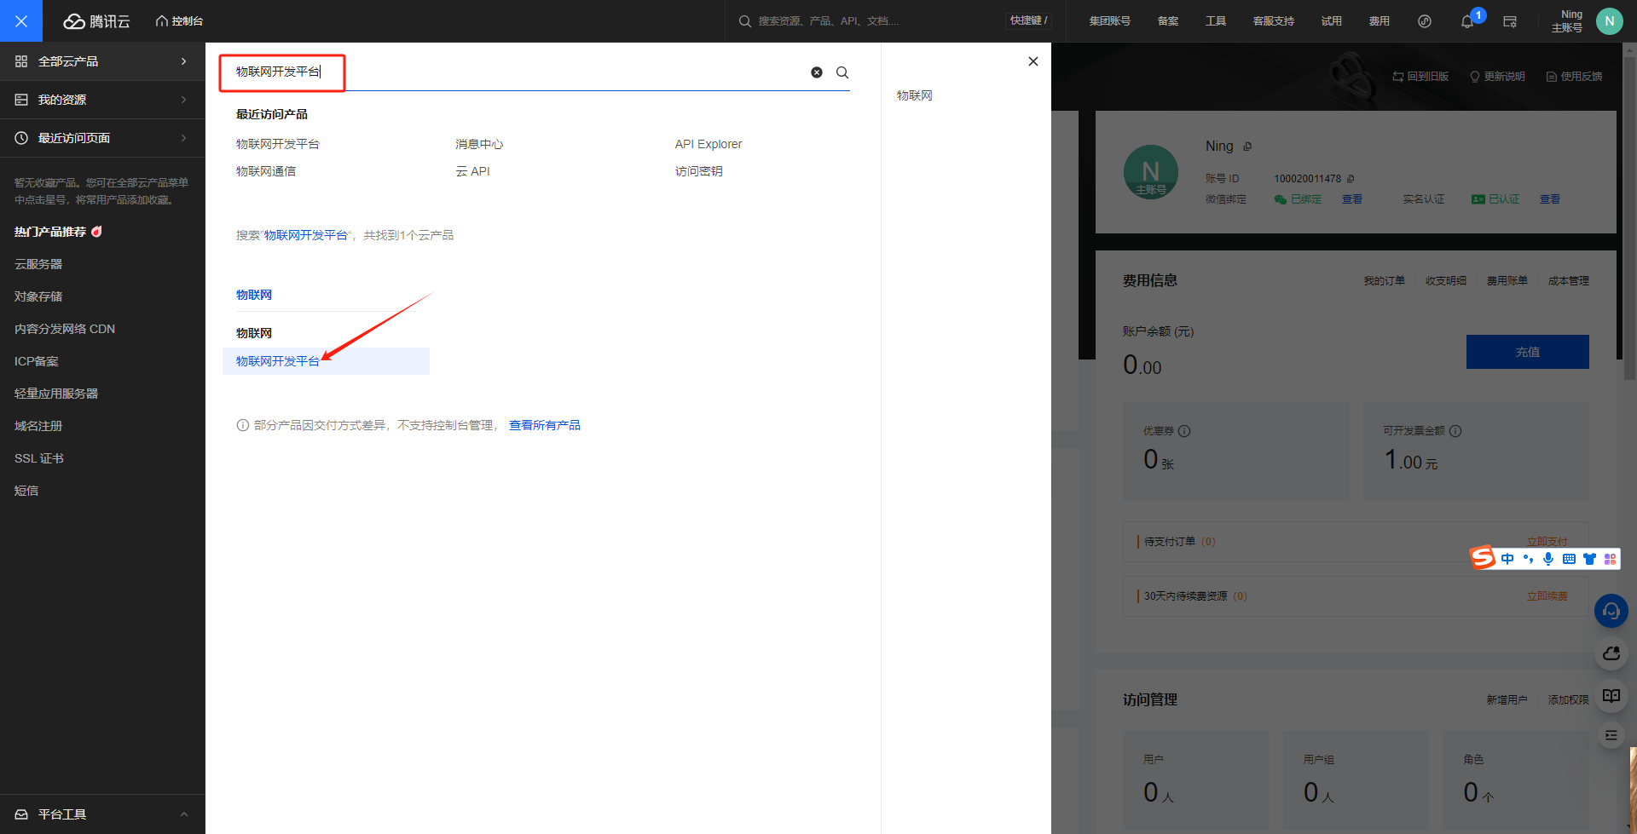Click 查看 next to 已绑定
1637x834 pixels.
point(1352,199)
